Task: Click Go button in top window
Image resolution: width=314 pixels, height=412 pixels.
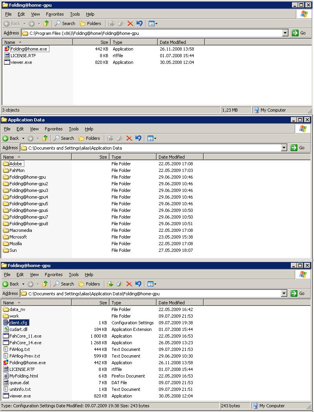Action: pos(299,33)
